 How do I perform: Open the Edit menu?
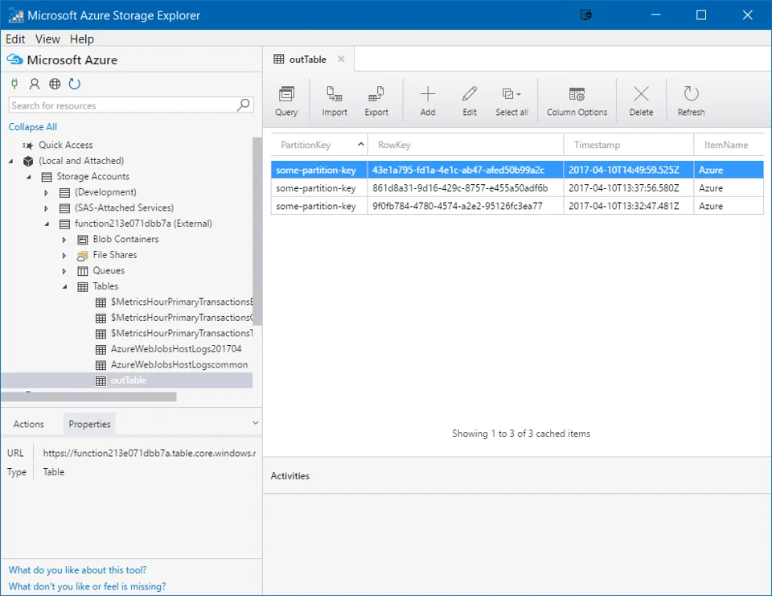[x=15, y=39]
